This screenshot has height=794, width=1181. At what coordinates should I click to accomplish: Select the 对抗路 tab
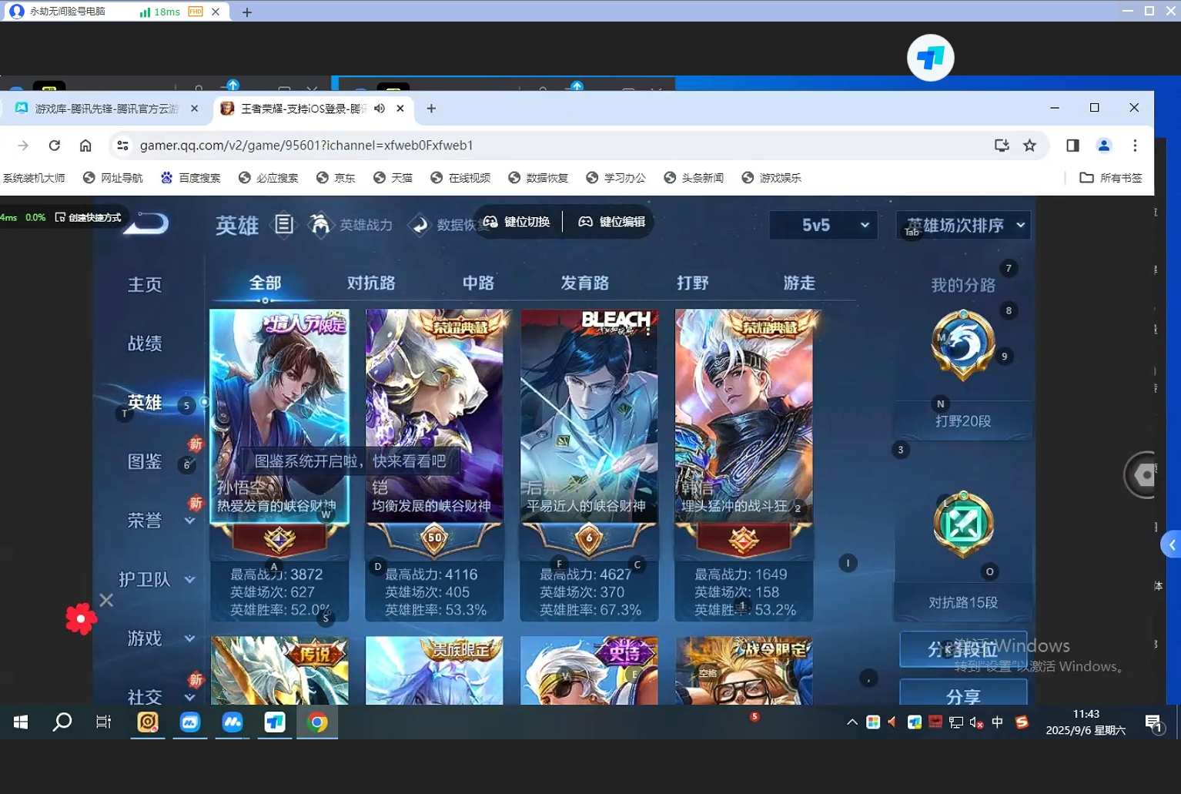tap(371, 283)
